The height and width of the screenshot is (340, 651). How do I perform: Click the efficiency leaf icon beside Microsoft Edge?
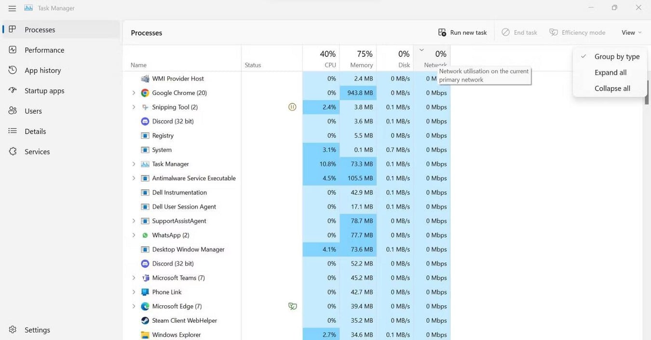292,306
